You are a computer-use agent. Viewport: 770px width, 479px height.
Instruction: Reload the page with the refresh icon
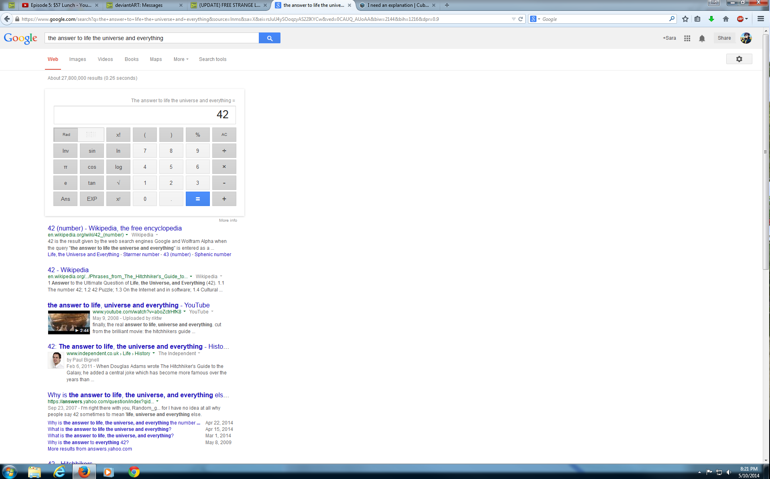coord(521,19)
